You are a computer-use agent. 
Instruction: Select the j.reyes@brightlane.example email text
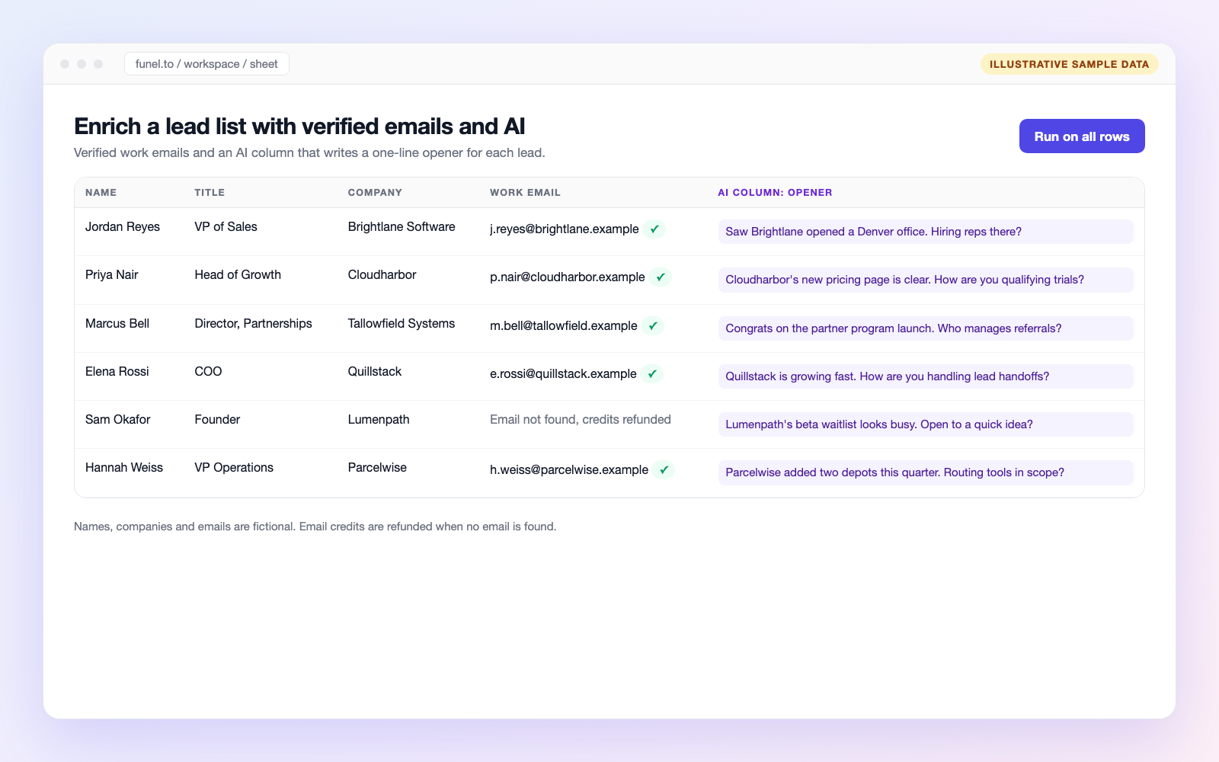[565, 229]
